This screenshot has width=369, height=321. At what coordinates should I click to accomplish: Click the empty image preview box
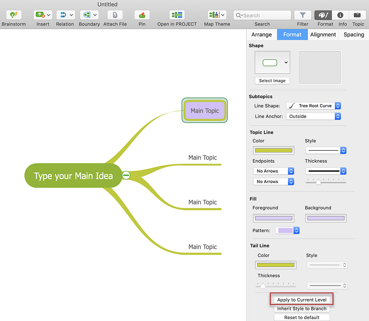pos(320,68)
